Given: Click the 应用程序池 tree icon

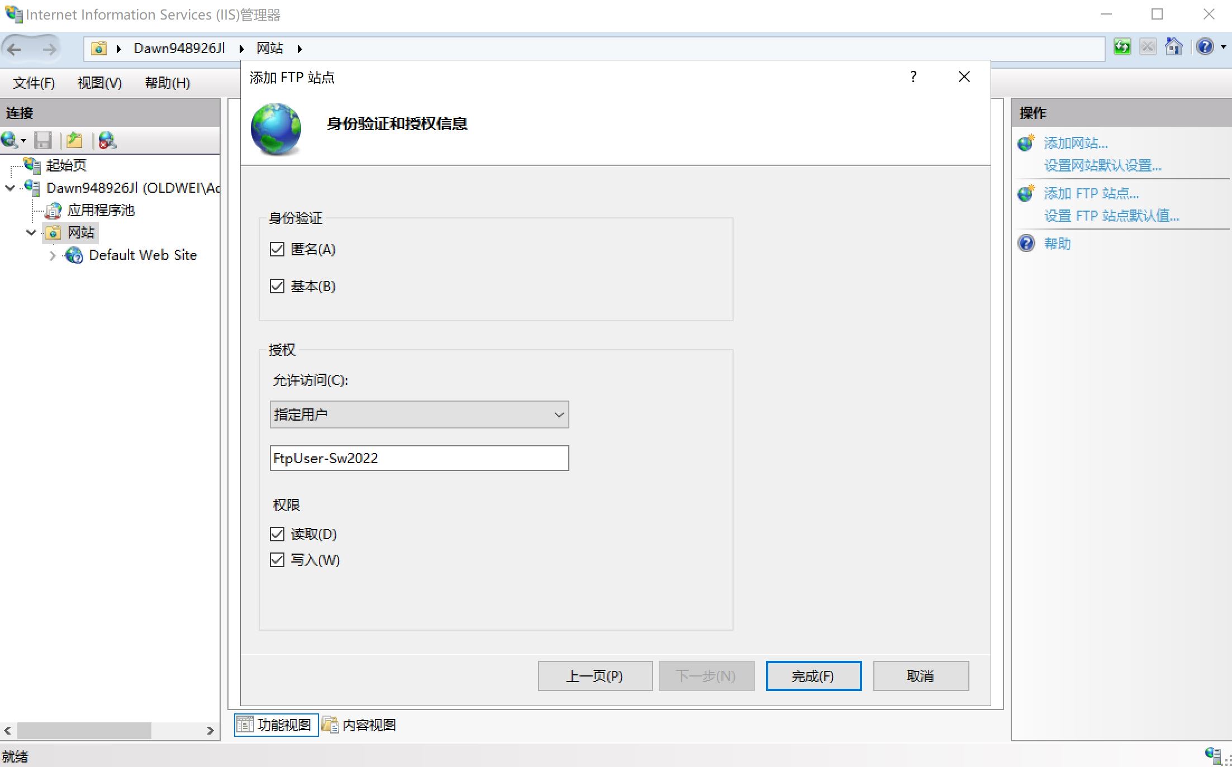Looking at the screenshot, I should [54, 211].
